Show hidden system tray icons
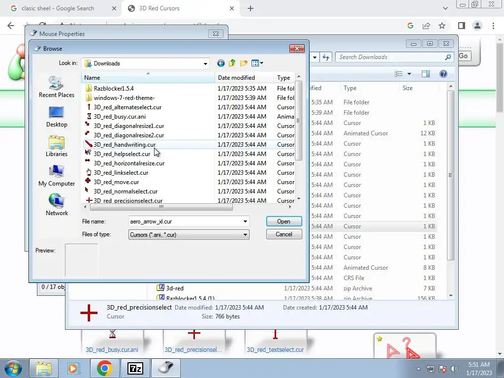504x378 pixels. click(x=418, y=369)
